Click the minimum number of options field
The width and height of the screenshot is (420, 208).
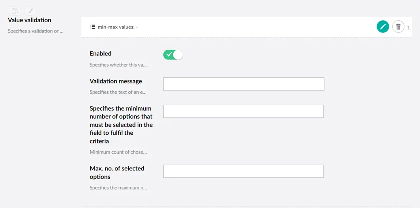pyautogui.click(x=243, y=111)
